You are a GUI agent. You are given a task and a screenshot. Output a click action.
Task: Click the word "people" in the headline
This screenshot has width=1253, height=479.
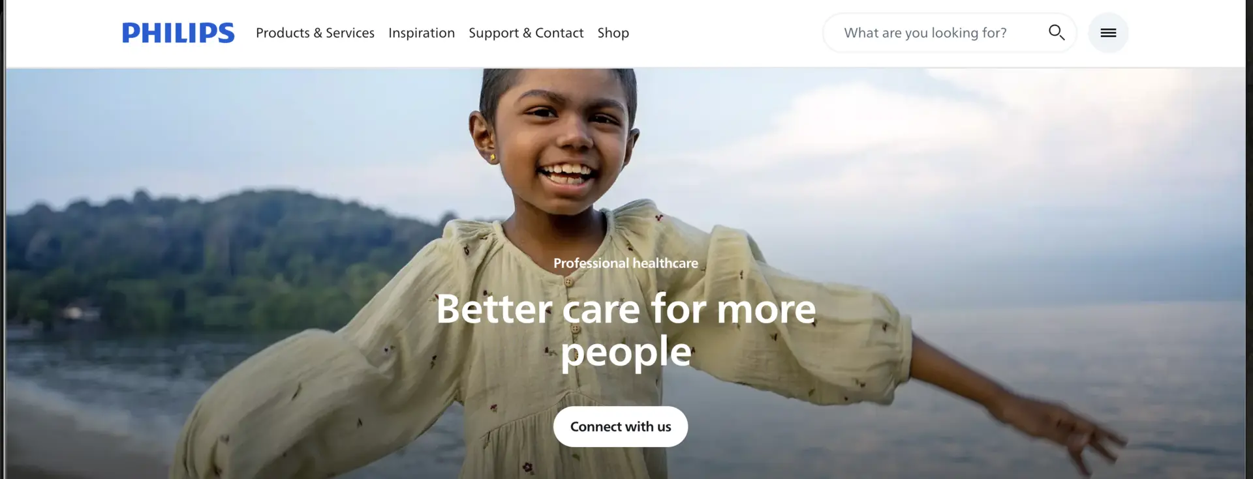coord(626,353)
